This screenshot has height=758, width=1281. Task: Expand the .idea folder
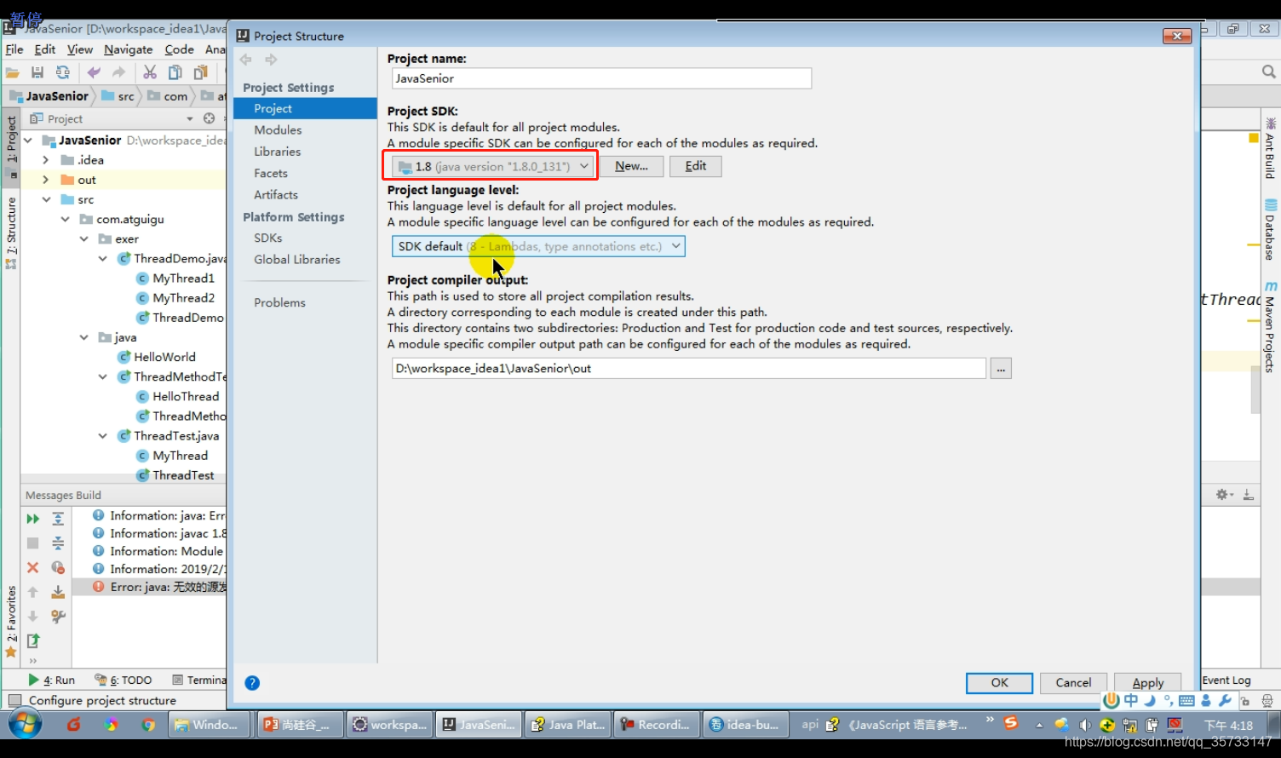[46, 160]
